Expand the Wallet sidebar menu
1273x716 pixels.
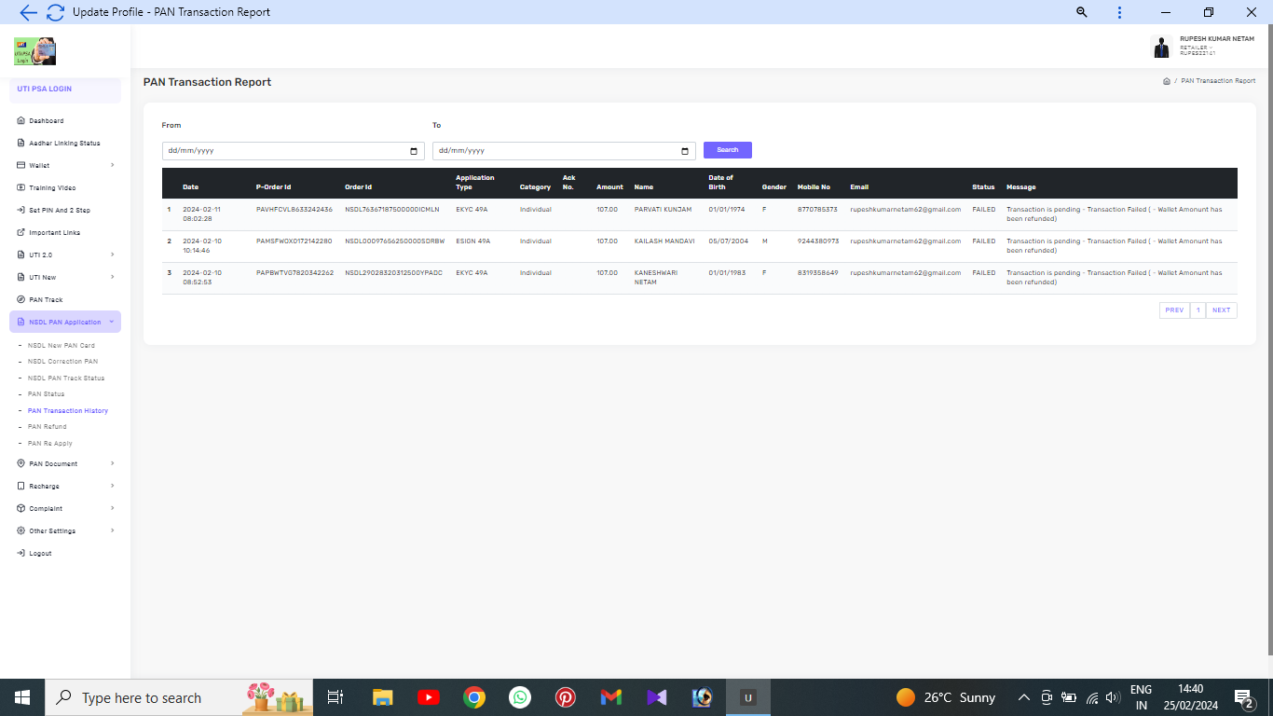[x=65, y=166]
